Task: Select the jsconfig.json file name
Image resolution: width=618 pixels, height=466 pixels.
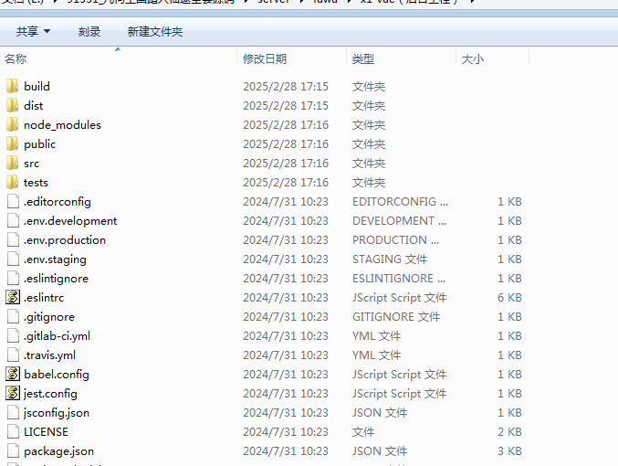Action: click(x=57, y=413)
